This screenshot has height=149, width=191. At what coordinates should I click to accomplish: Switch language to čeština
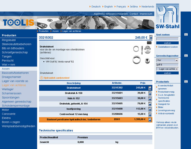coord(134,6)
